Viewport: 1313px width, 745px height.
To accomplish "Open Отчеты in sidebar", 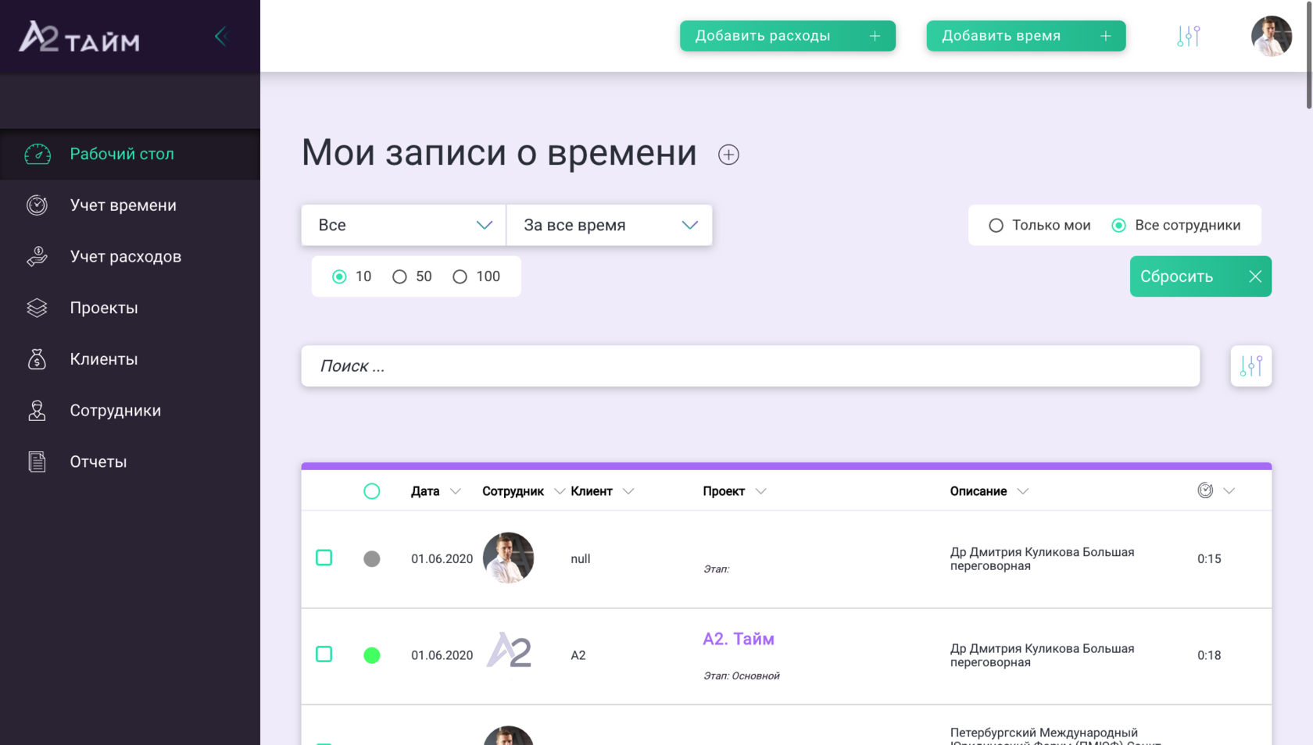I will pyautogui.click(x=130, y=462).
